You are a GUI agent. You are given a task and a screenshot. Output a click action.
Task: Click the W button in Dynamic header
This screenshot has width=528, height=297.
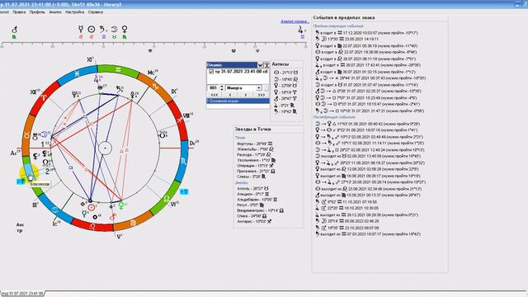click(260, 65)
